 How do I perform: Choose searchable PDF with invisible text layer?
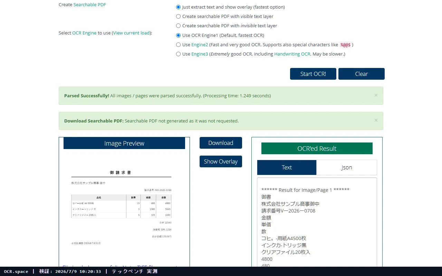coord(178,26)
